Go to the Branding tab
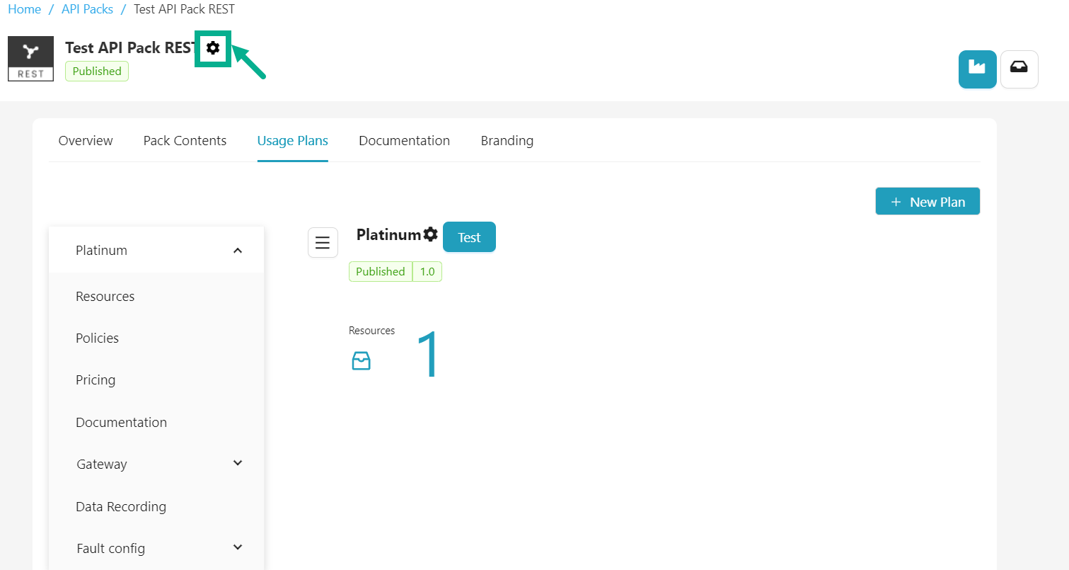1069x570 pixels. (507, 141)
